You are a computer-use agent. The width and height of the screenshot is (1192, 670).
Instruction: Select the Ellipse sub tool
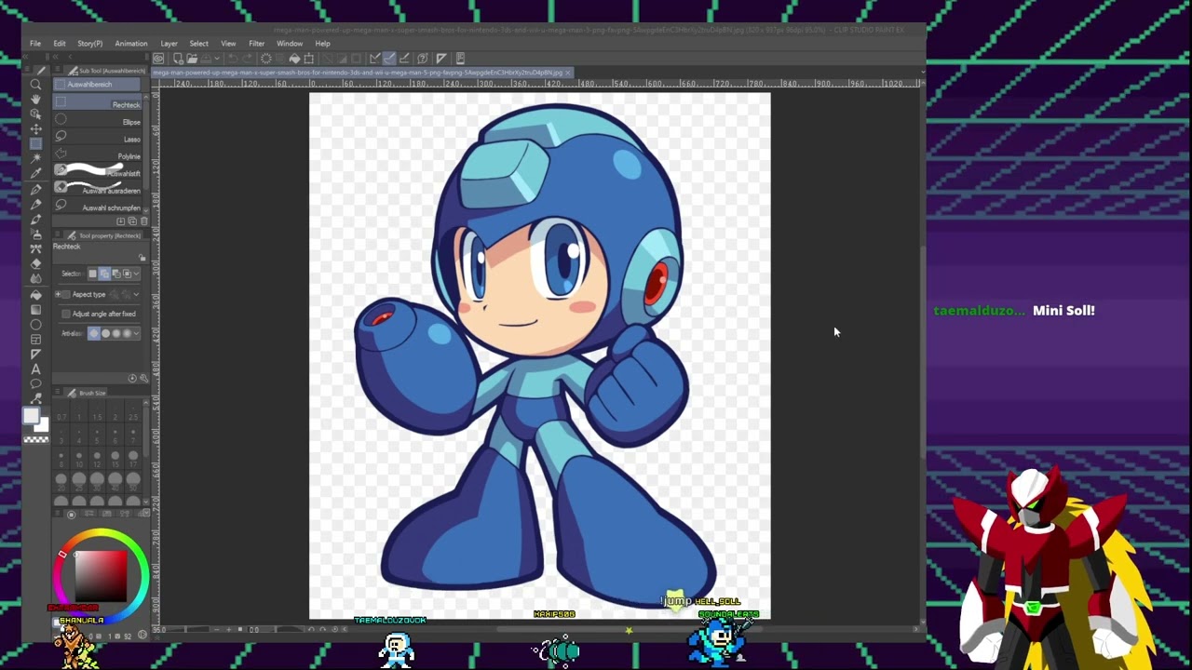(x=97, y=119)
